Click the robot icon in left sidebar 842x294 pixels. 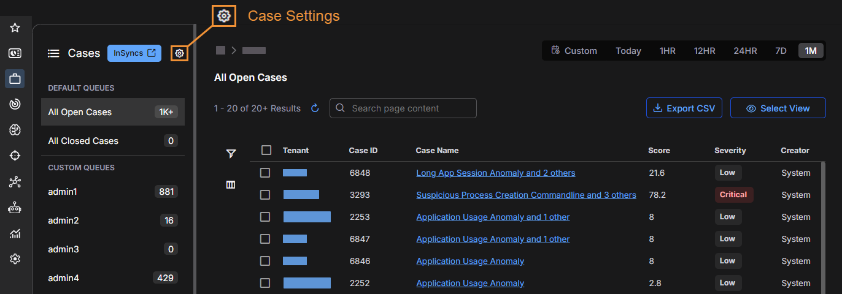pos(15,208)
